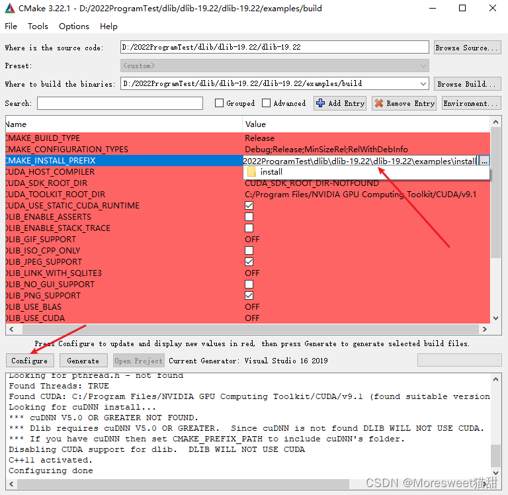
Task: Click the Open Project button
Action: pos(138,361)
